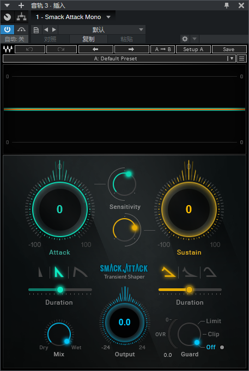Screen dimensions: 249x371
Task: Expand the Smack Attack Mono plugin dropdown
Action: pos(108,17)
